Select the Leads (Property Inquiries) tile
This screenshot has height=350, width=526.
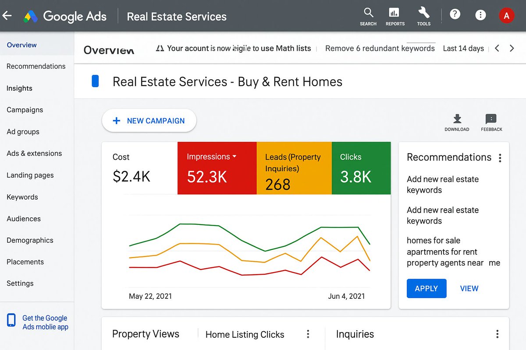tap(294, 168)
